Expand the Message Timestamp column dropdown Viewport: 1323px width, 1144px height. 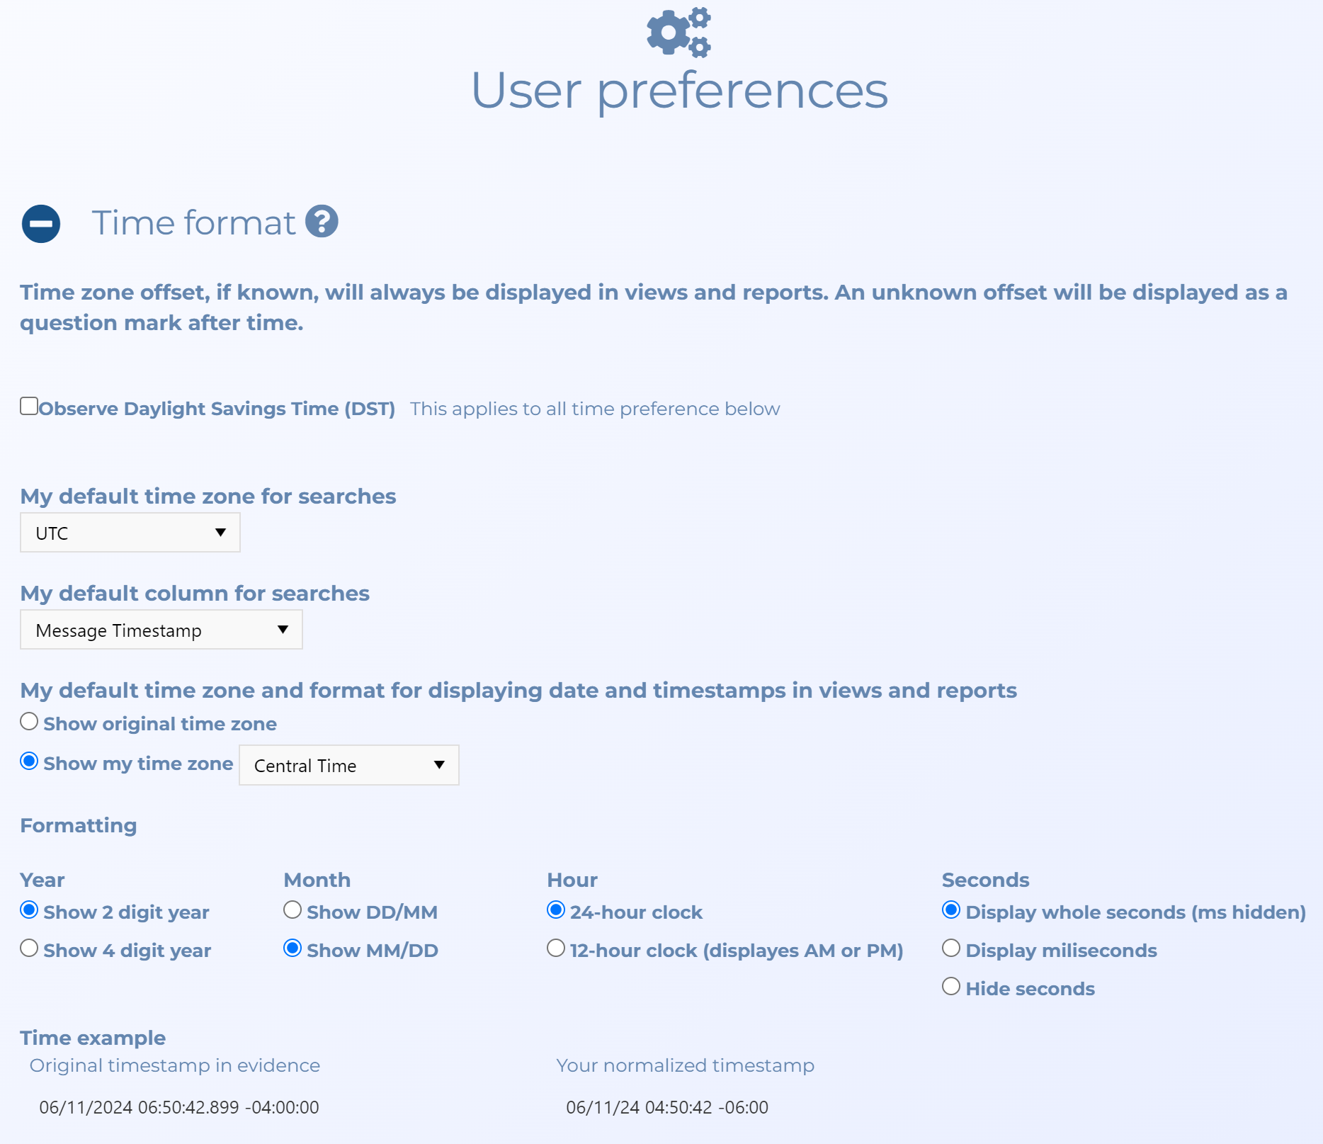(161, 630)
